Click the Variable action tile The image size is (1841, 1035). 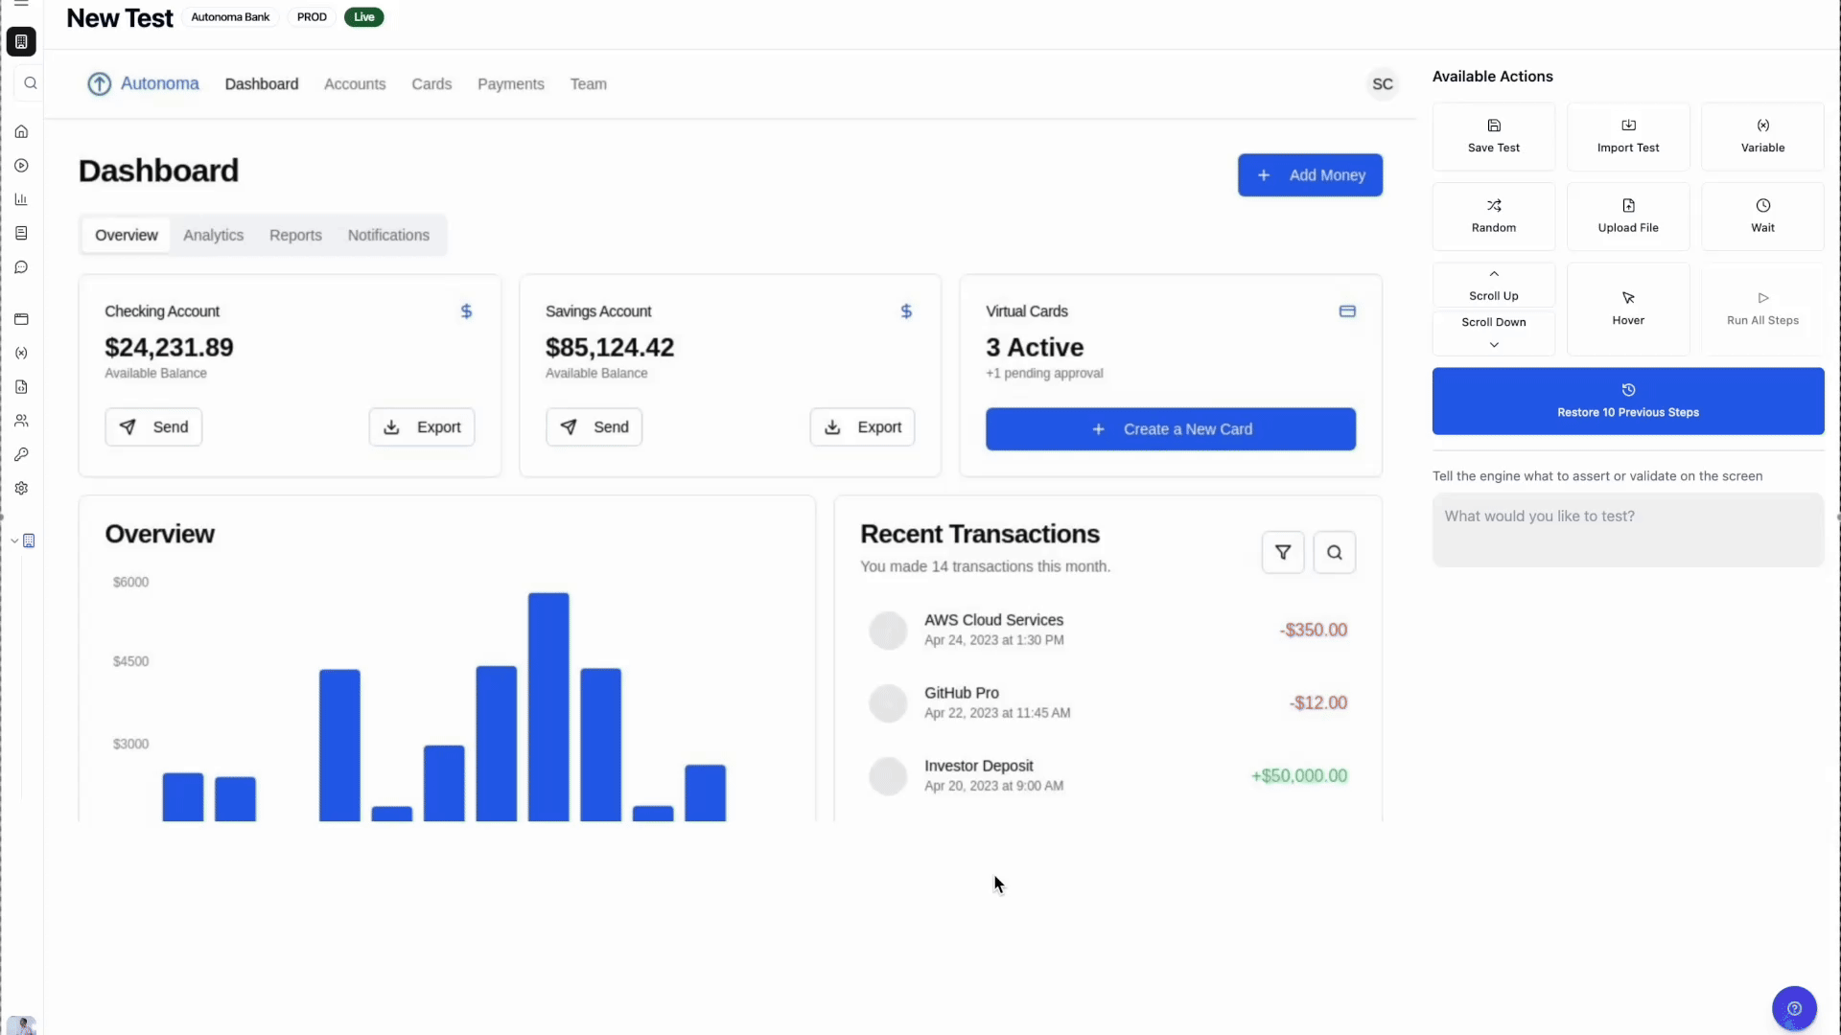1761,136
